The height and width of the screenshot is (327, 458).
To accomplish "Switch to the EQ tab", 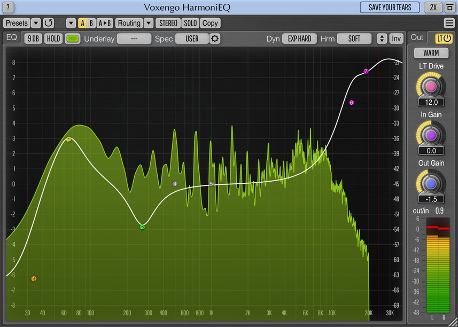I will click(12, 38).
